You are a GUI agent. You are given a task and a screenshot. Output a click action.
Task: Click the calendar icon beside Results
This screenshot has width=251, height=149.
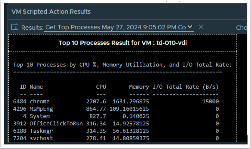pos(15,27)
